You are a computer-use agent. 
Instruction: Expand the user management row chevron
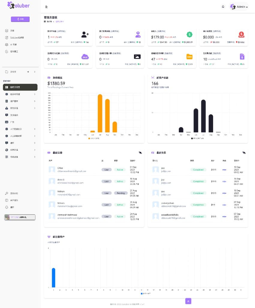[x=35, y=101]
